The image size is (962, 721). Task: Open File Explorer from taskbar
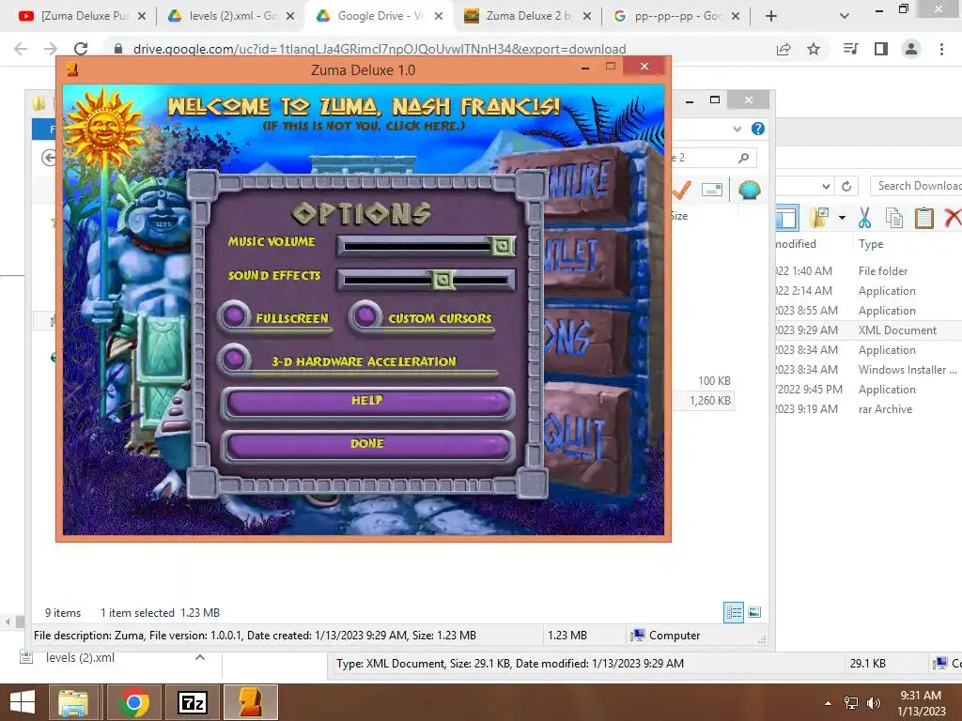(73, 702)
